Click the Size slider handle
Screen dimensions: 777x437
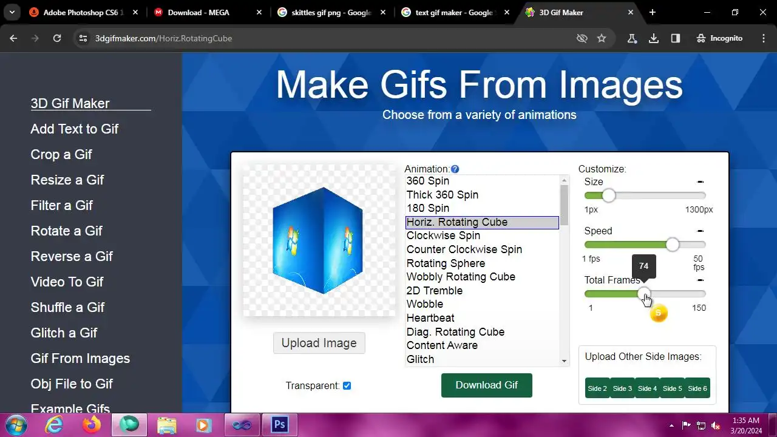click(609, 195)
